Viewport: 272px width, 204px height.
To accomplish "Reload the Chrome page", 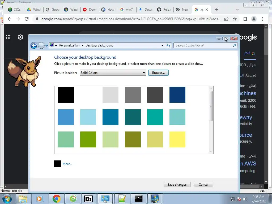I will click(27, 19).
